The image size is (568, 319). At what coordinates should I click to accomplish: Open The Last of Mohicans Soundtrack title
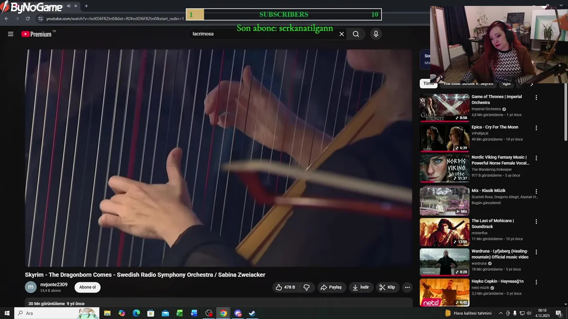(x=493, y=224)
